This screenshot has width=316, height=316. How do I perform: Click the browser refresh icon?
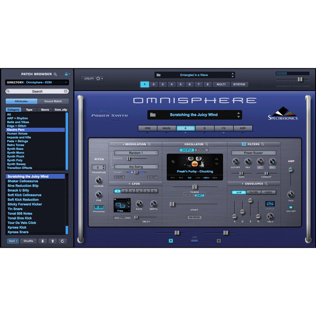(x=63, y=241)
